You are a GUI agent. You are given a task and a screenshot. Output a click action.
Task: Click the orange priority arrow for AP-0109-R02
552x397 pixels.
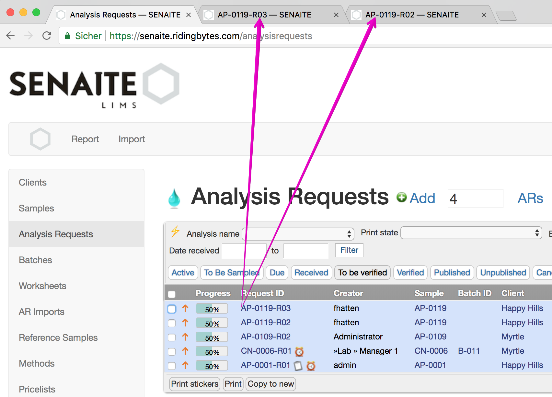185,337
